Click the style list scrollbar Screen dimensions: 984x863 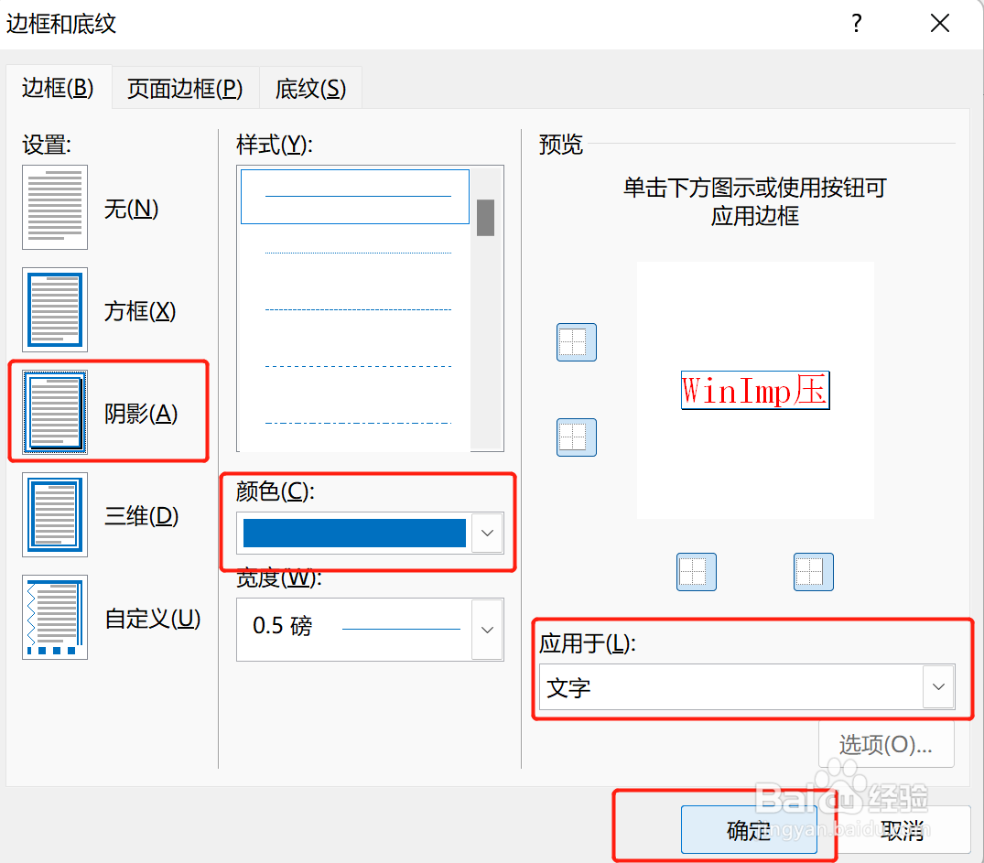[x=486, y=217]
